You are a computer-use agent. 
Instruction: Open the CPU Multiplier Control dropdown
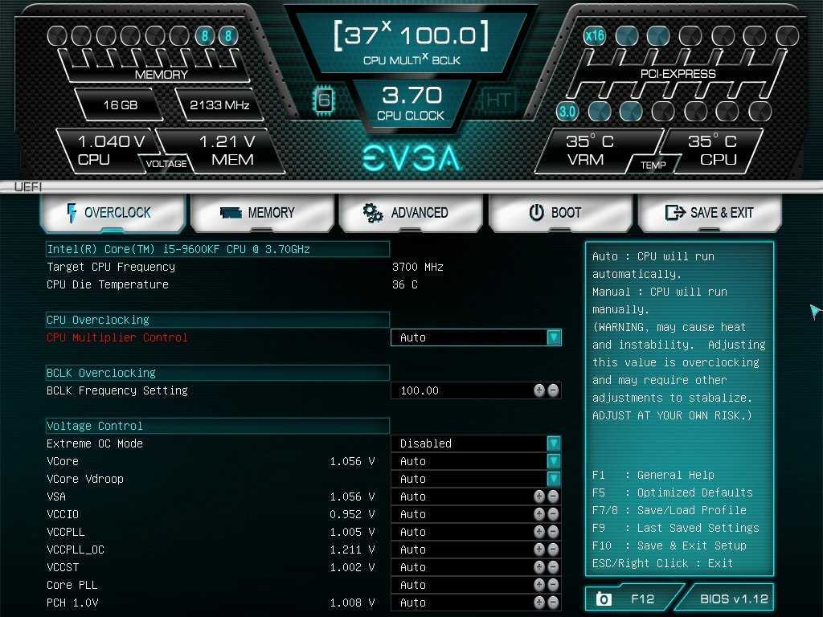click(553, 337)
